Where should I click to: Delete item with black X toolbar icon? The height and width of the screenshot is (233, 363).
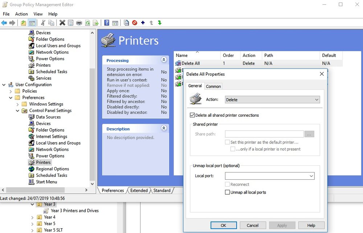point(62,23)
